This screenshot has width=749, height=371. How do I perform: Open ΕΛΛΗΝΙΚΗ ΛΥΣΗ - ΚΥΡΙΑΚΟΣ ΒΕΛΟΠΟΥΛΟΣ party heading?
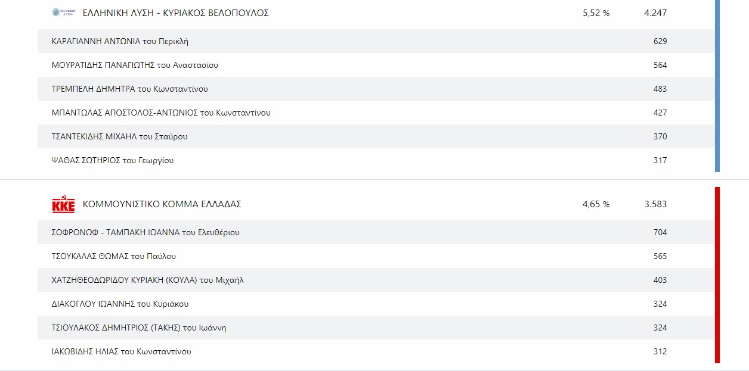[x=175, y=13]
